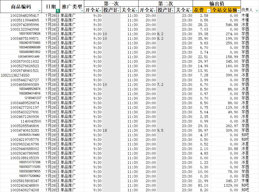The width and height of the screenshot is (259, 192).
Task: Select product code cell 12185401237
Action: (x=21, y=98)
